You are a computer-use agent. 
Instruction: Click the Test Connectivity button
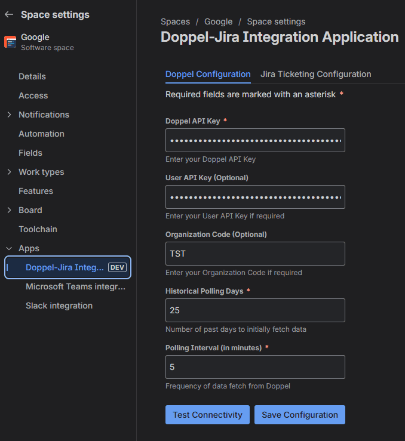207,415
